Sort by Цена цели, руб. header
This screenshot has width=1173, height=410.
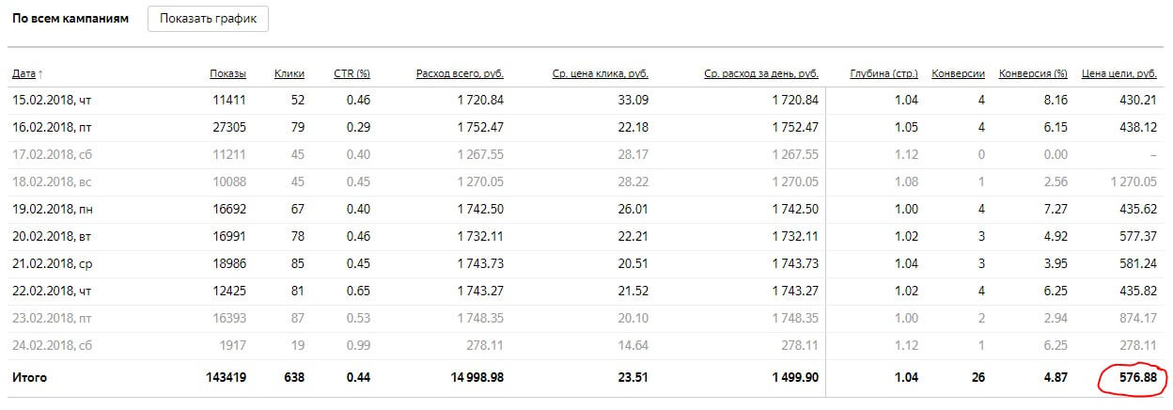click(x=1119, y=73)
